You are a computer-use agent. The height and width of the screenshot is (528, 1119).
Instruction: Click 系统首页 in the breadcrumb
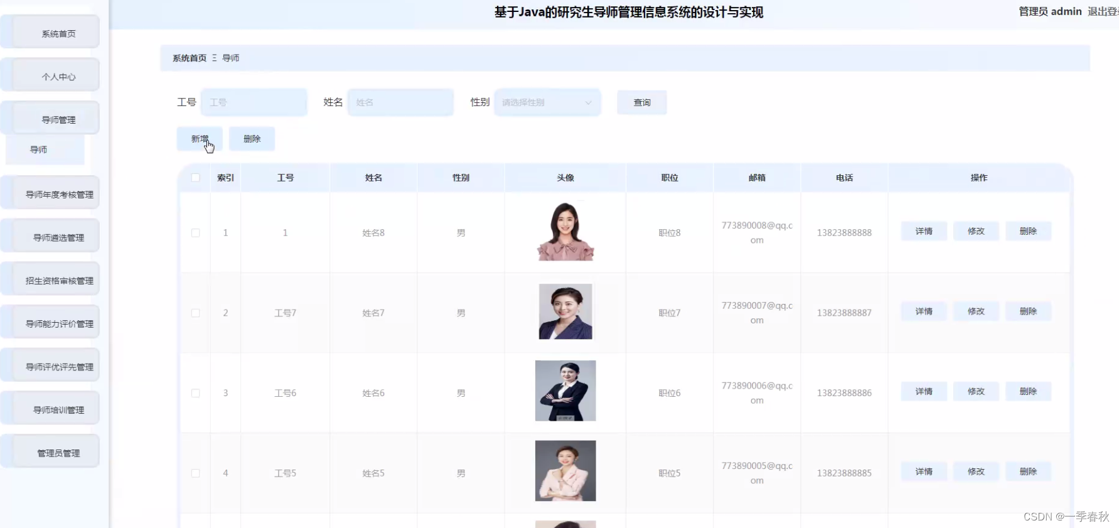190,58
